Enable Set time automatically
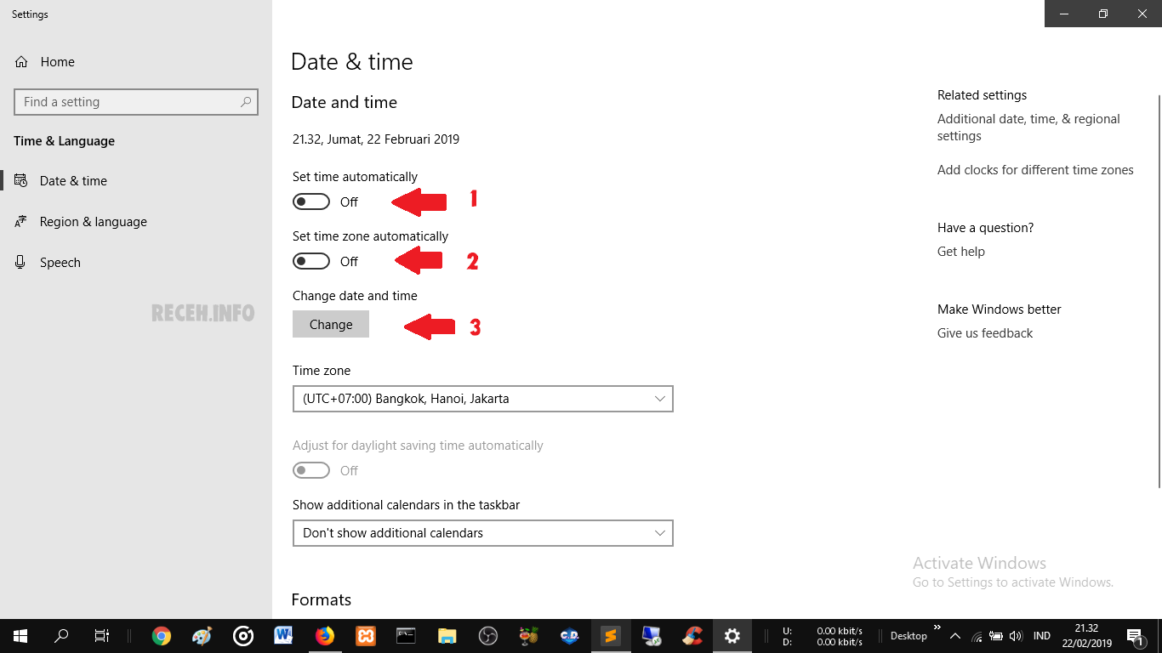 [x=310, y=202]
